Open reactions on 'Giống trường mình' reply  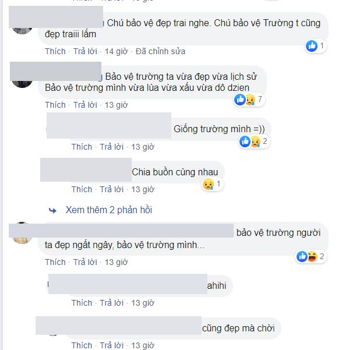(254, 142)
